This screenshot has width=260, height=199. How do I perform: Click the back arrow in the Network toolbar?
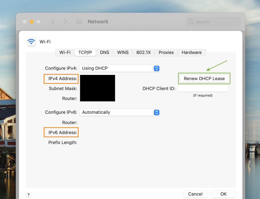53,22
